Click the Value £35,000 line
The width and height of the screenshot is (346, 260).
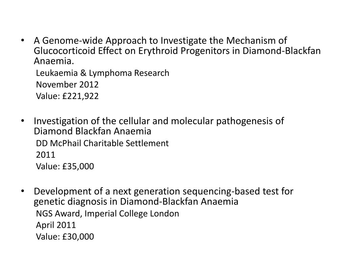65,167
